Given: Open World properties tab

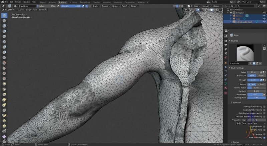Looking at the screenshot, I should 226,58.
